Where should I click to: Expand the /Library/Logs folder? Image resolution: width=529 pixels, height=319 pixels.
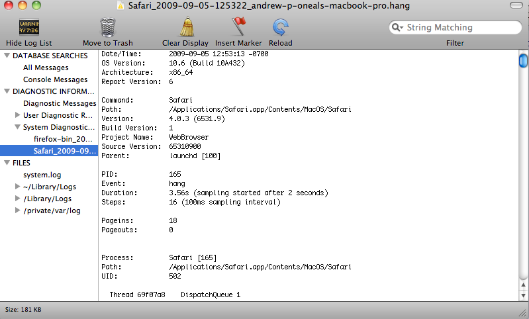point(17,199)
